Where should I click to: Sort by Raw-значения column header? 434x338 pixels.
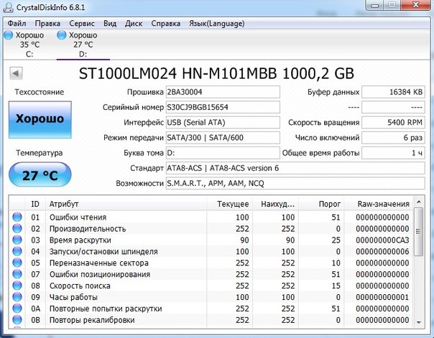coord(383,204)
